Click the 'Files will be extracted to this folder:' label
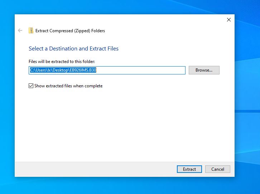 pos(62,62)
